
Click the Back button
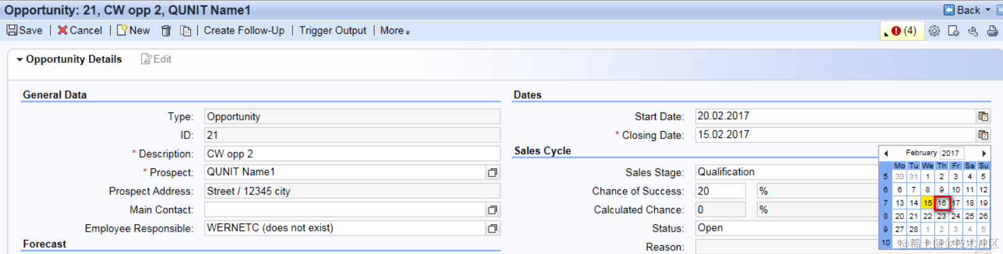962,10
